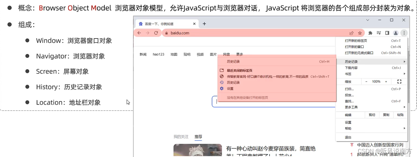Click the lock icon beside baidu.com
The height and width of the screenshot is (157, 417).
pos(167,33)
